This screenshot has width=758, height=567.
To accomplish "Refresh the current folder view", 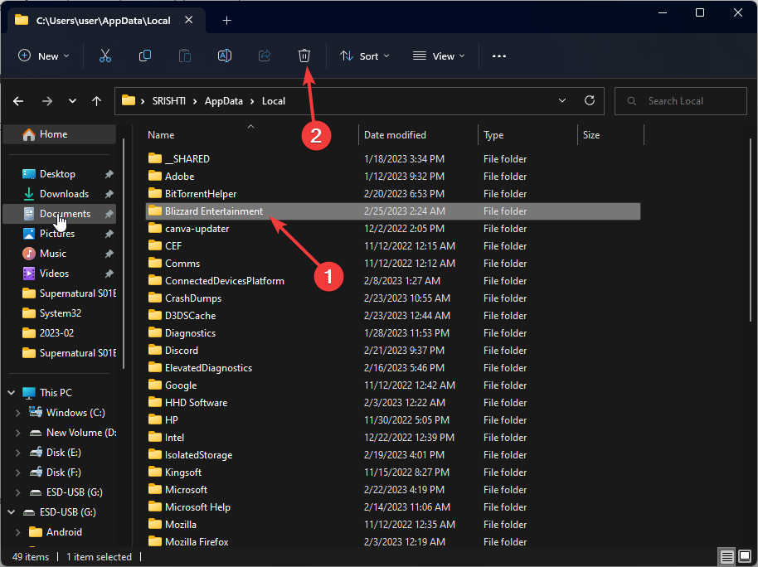I will pyautogui.click(x=590, y=101).
